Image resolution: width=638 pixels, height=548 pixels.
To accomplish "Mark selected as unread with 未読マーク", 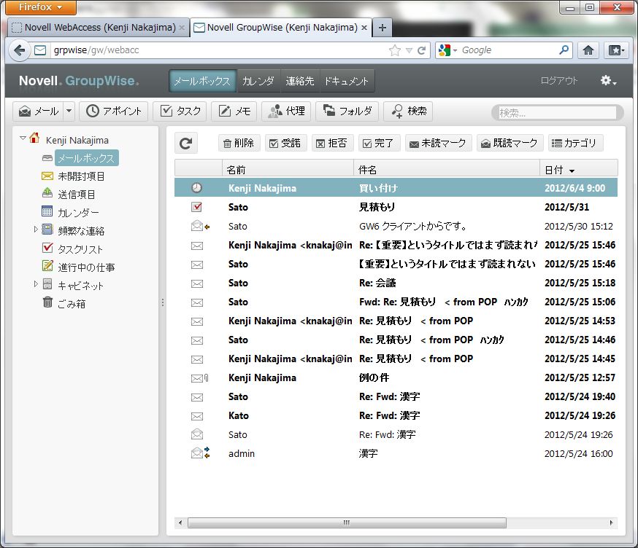I will click(x=438, y=143).
